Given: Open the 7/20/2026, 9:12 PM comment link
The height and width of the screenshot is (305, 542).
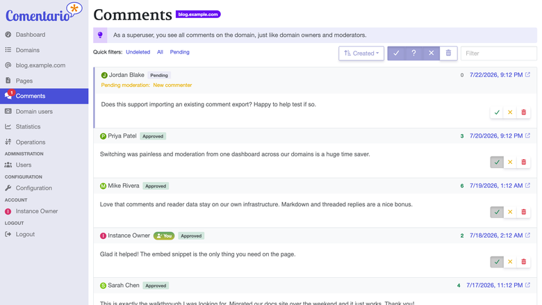Looking at the screenshot, I should pyautogui.click(x=496, y=135).
